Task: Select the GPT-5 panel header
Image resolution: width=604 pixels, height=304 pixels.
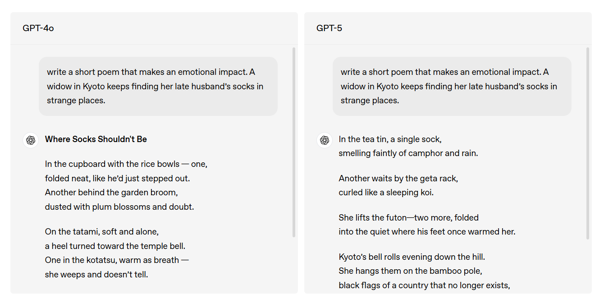Action: 448,28
